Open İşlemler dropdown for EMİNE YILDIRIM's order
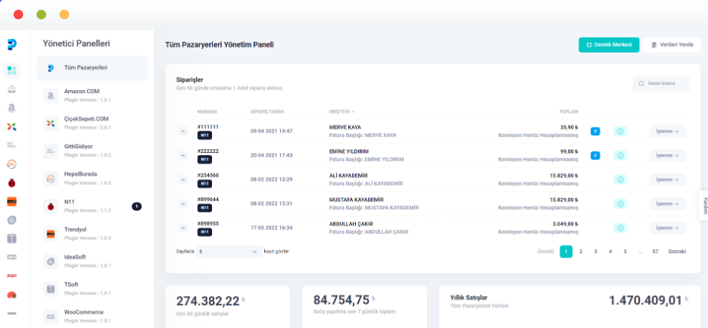Viewport: 708px width, 328px height. click(x=667, y=155)
